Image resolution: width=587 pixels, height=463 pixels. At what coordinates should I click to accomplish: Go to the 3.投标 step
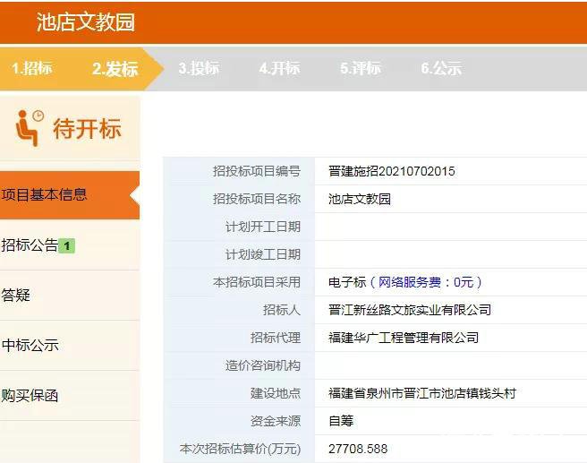coord(199,68)
